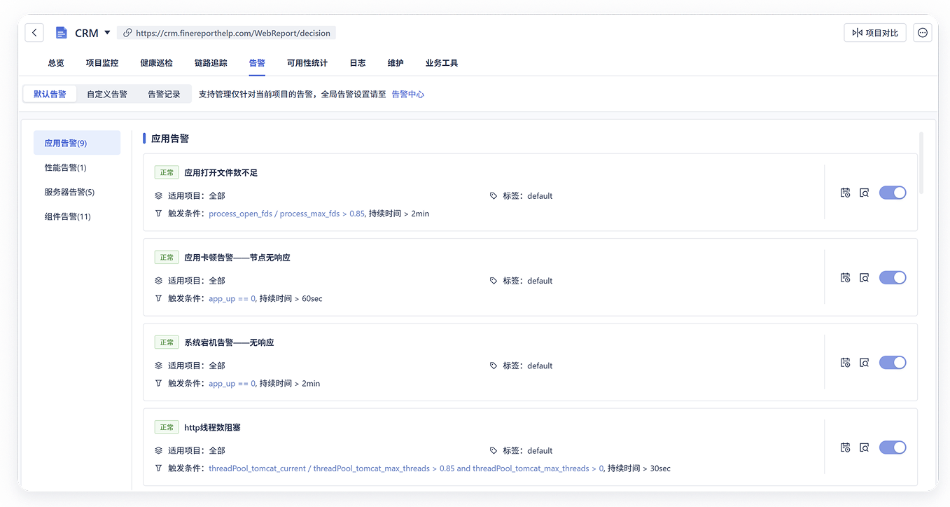Image resolution: width=950 pixels, height=507 pixels.
Task: Expand the CRM project dropdown arrow
Action: 107,33
